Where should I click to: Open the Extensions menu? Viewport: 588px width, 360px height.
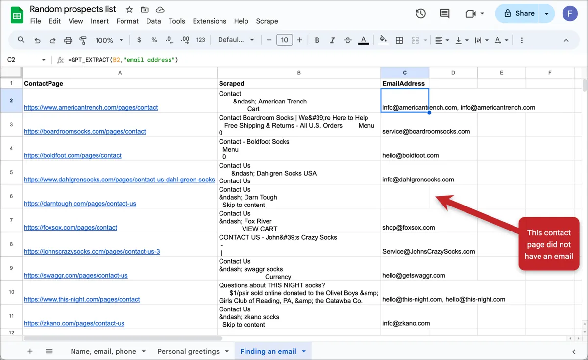[x=210, y=21]
